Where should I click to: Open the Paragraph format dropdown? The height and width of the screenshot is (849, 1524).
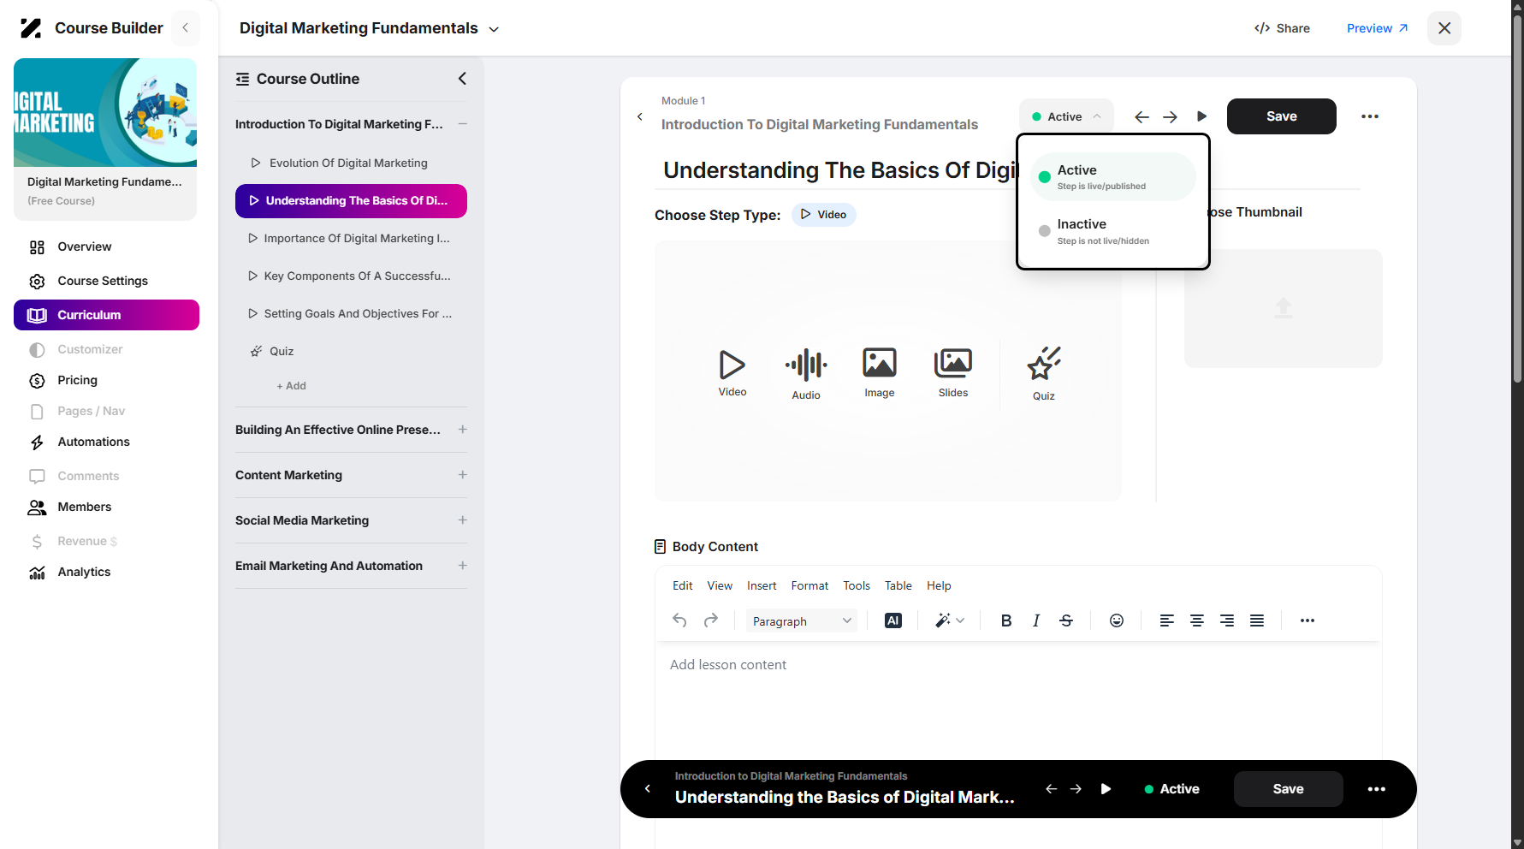click(802, 620)
